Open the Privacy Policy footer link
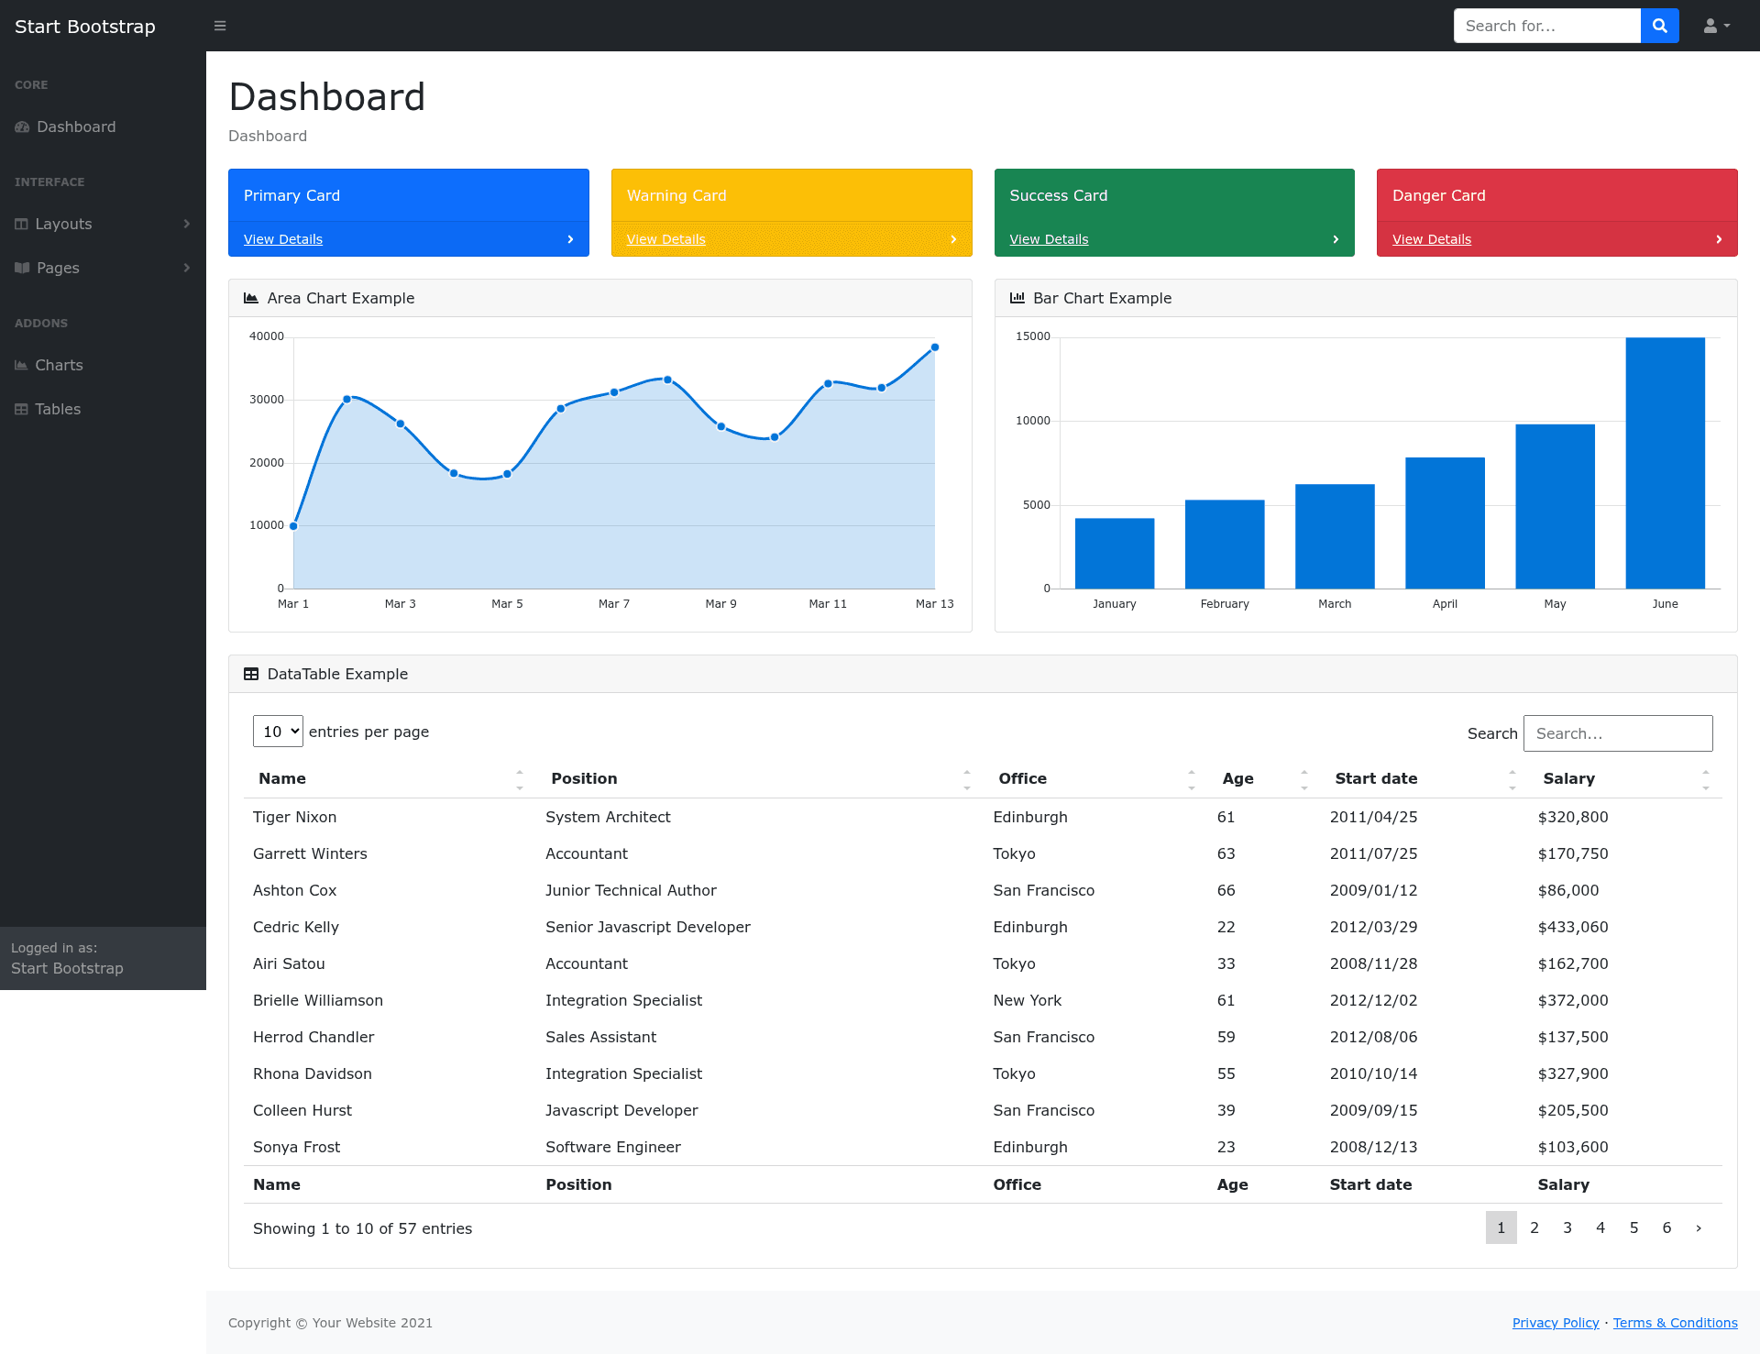This screenshot has height=1354, width=1760. (1556, 1323)
